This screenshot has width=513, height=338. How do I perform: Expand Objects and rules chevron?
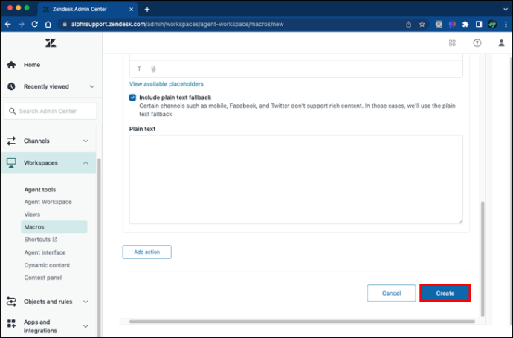85,302
